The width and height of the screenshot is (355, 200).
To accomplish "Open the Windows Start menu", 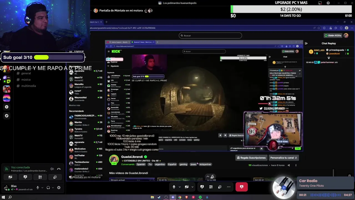I will [x=3, y=197].
